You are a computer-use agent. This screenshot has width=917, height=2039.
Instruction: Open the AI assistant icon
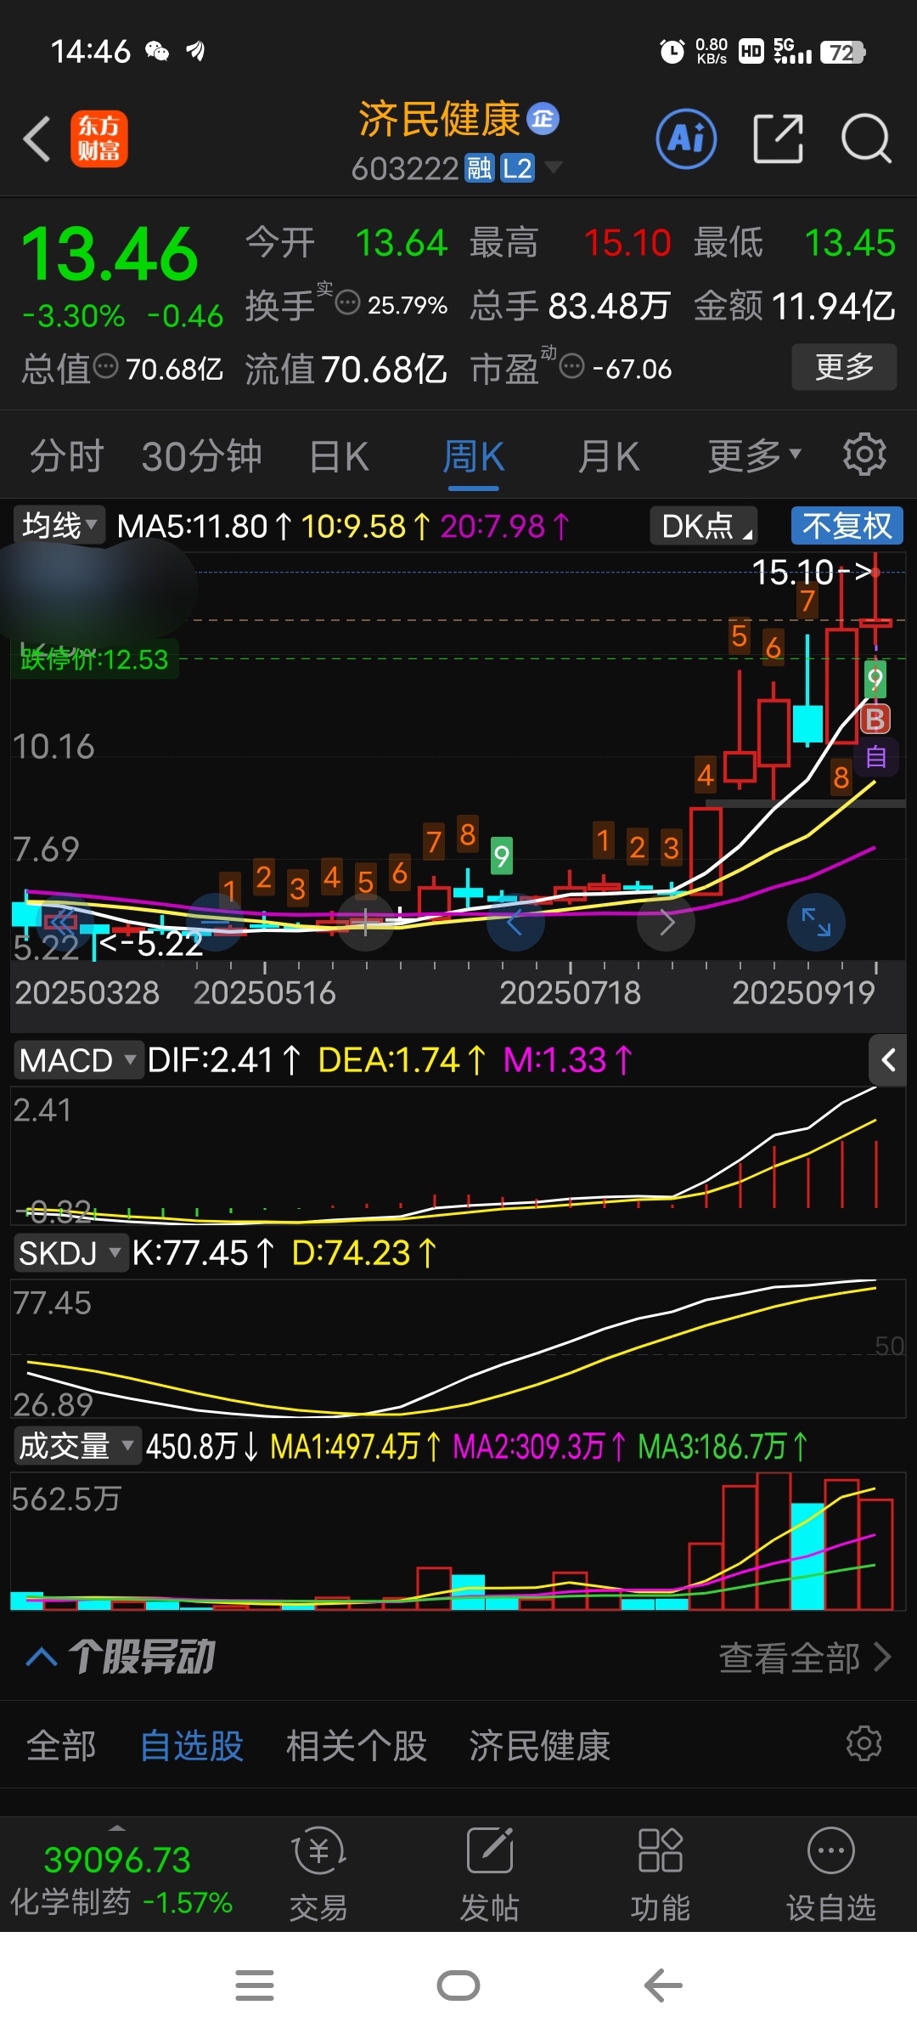pos(686,138)
